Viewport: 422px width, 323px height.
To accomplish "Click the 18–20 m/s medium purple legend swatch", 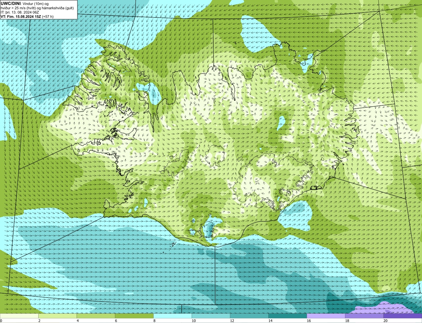I will click(364, 316).
